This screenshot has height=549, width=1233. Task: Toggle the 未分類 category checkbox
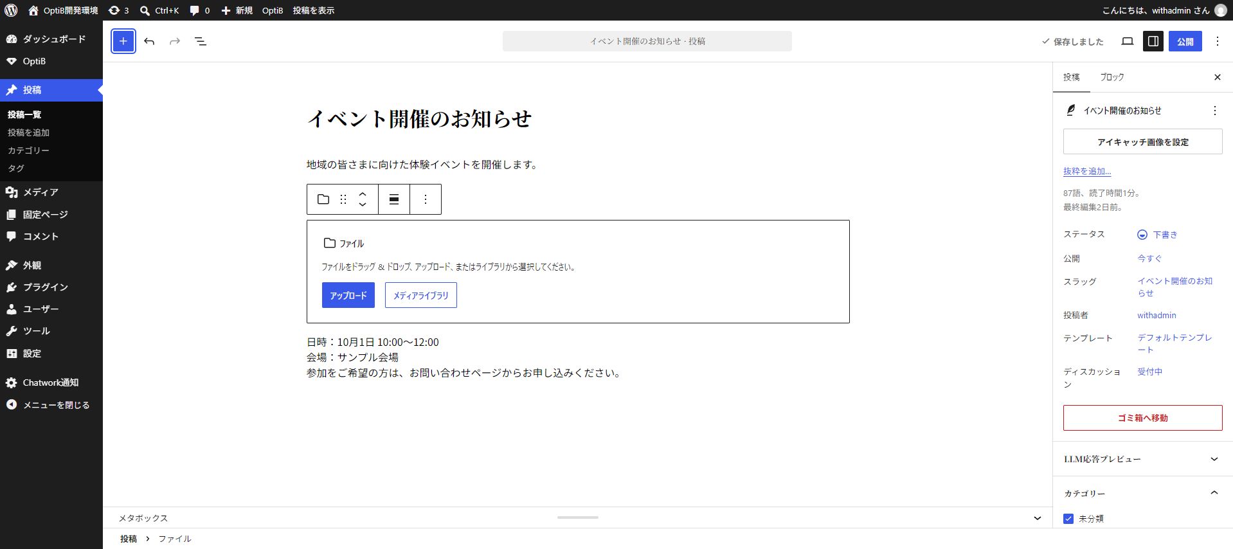point(1068,519)
